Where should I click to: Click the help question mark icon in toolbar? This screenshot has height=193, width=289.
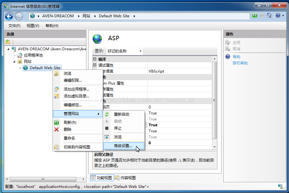(x=278, y=15)
